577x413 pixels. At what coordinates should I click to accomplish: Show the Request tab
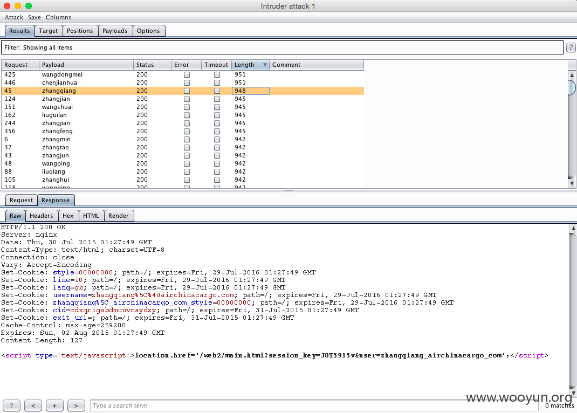coord(22,200)
